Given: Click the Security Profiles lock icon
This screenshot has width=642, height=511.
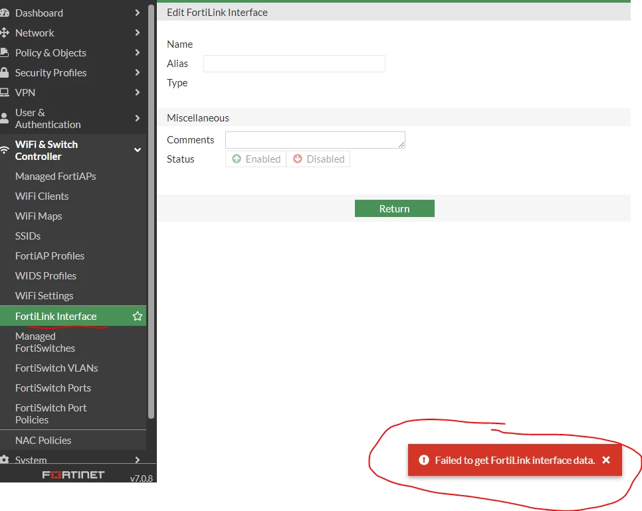Looking at the screenshot, I should click(4, 73).
